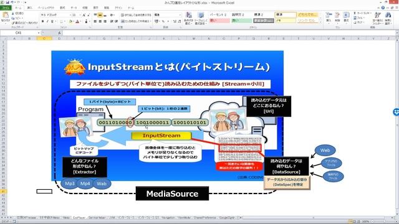The height and width of the screenshot is (224, 399).
Task: Open the Navigation sheet tab
Action: [168, 218]
